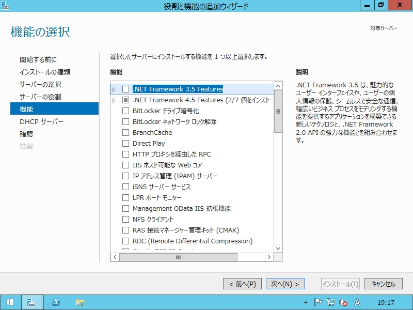Show hidden system tray icons

coord(306,302)
